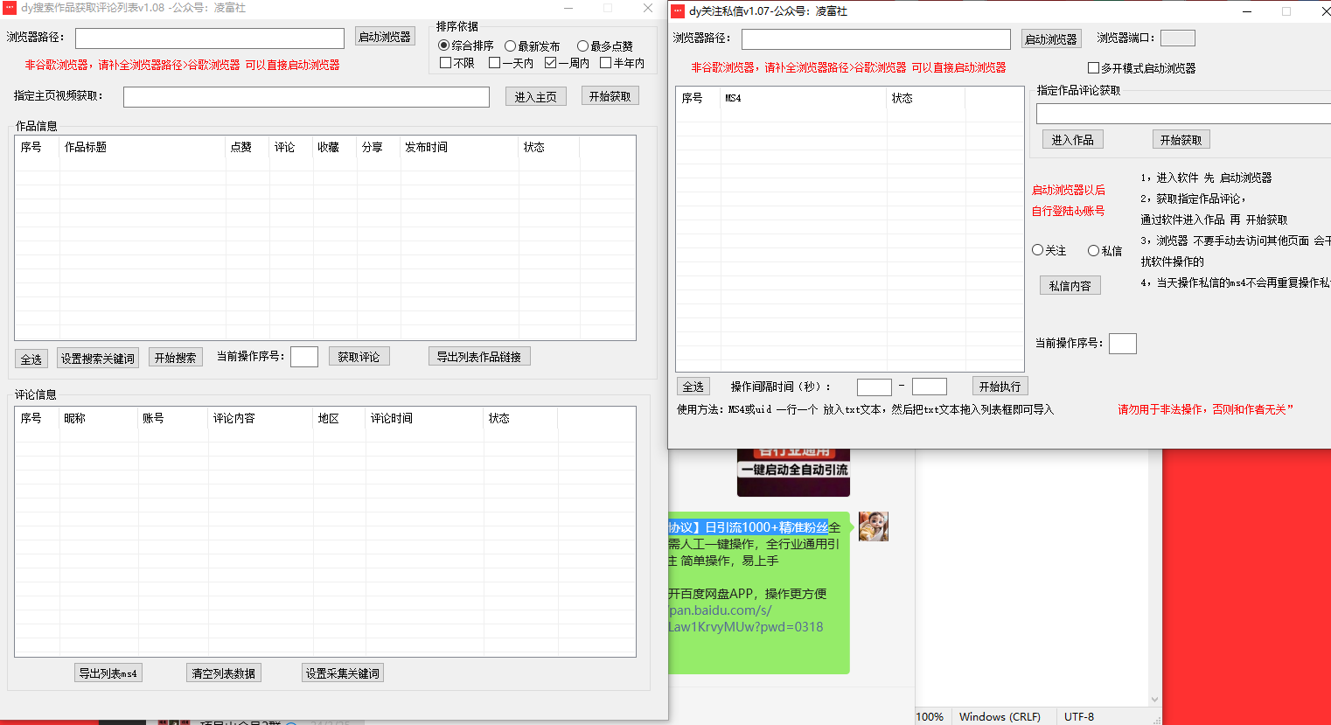
Task: Click 导出列表ms4 at bottom left
Action: pyautogui.click(x=108, y=673)
